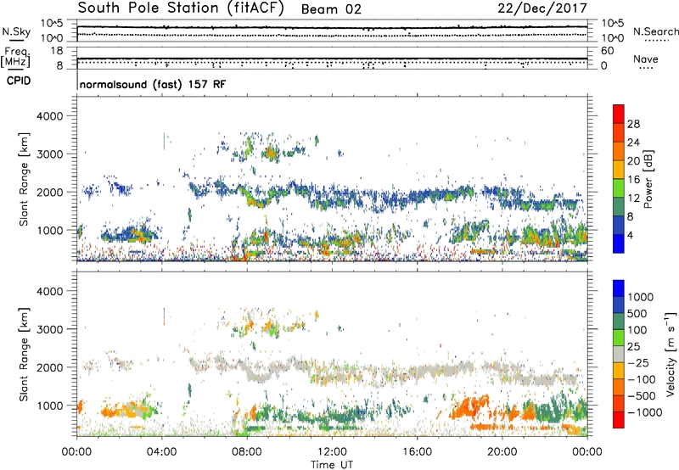Image resolution: width=679 pixels, height=470 pixels.
Task: Click the "N.Search" legend label
Action: click(655, 31)
